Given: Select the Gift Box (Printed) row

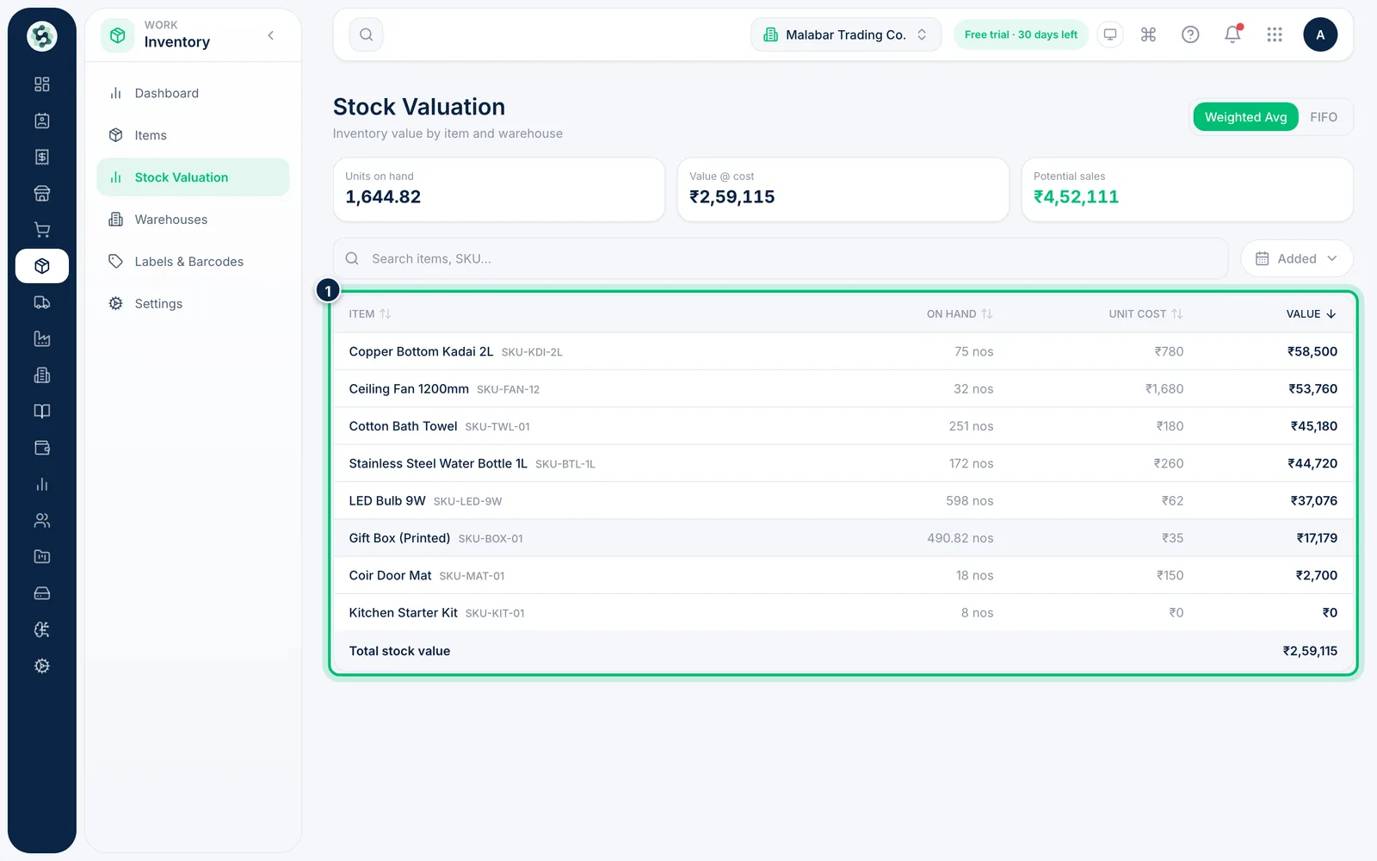Looking at the screenshot, I should coord(843,538).
